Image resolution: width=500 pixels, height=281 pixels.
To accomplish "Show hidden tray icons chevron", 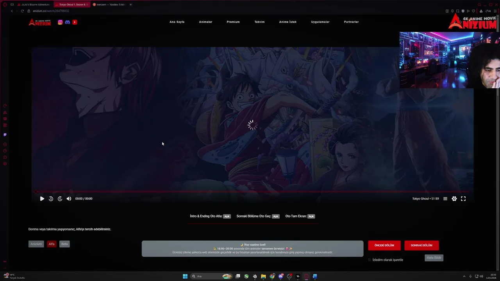I will click(464, 276).
